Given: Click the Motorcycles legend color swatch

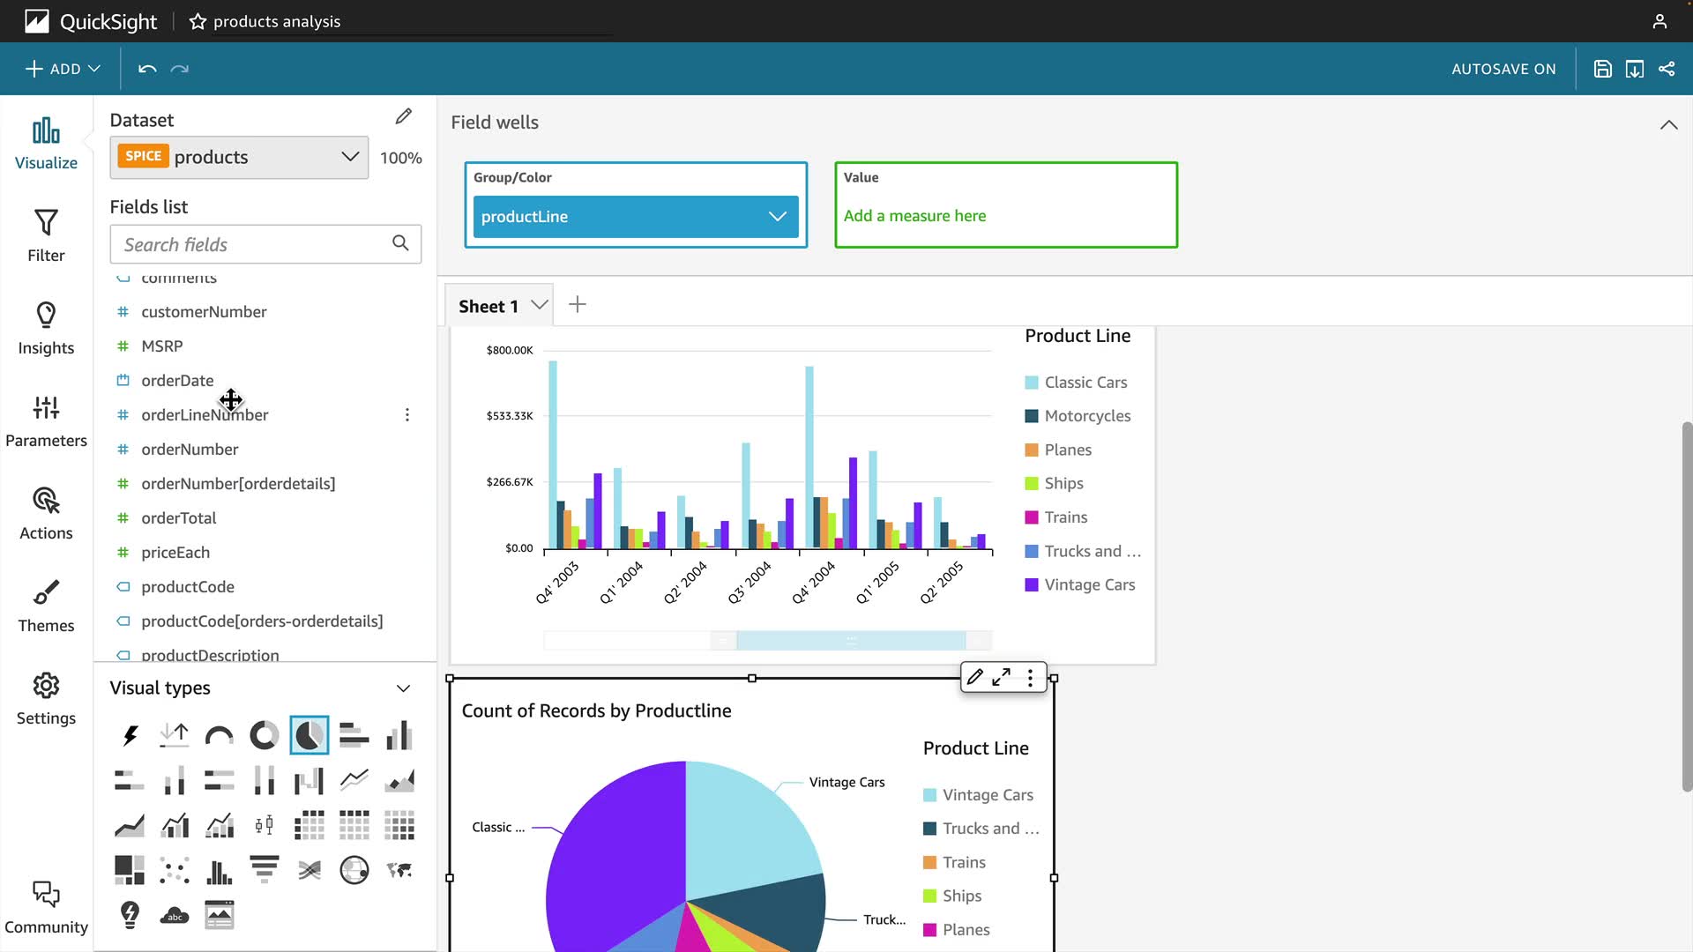Looking at the screenshot, I should [x=1031, y=416].
